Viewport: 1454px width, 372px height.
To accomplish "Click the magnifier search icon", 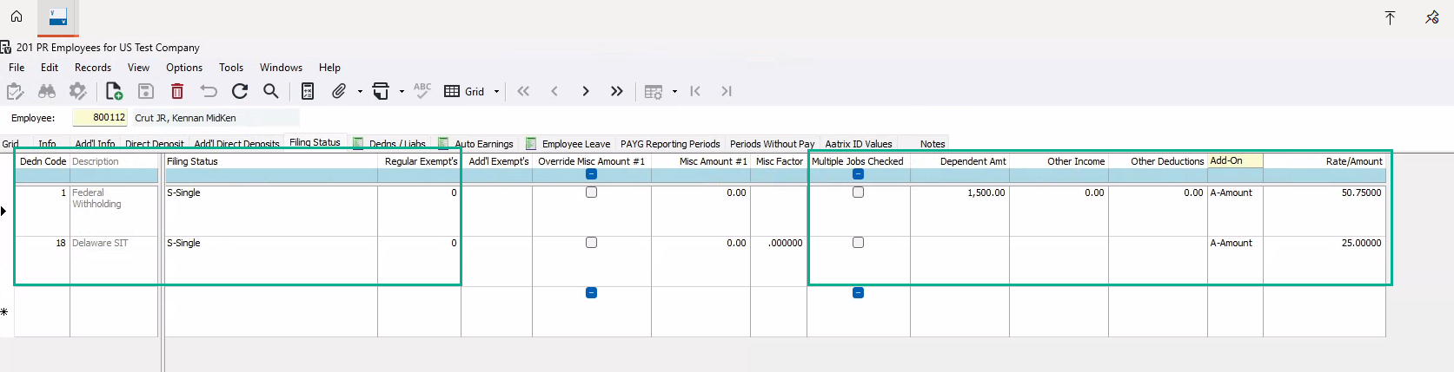I will pyautogui.click(x=271, y=91).
